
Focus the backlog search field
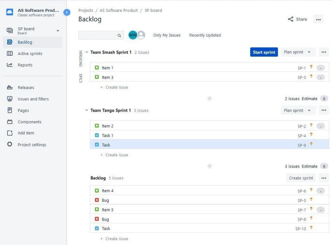click(101, 35)
